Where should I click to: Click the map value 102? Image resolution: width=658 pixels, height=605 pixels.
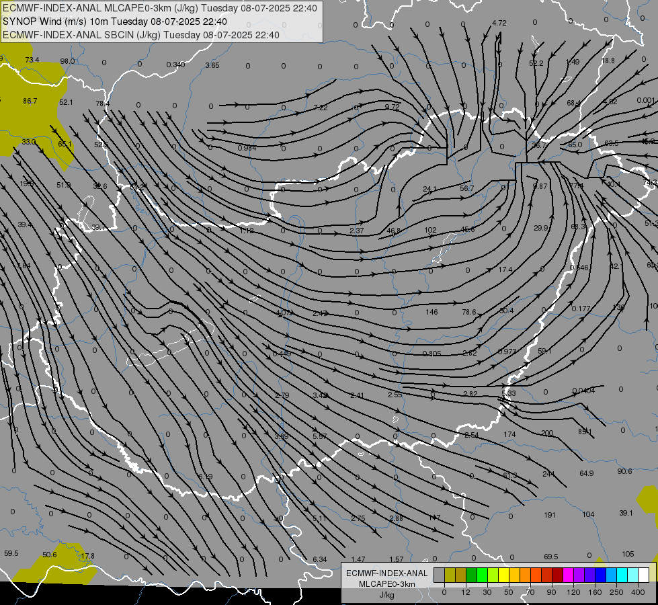[x=430, y=230]
